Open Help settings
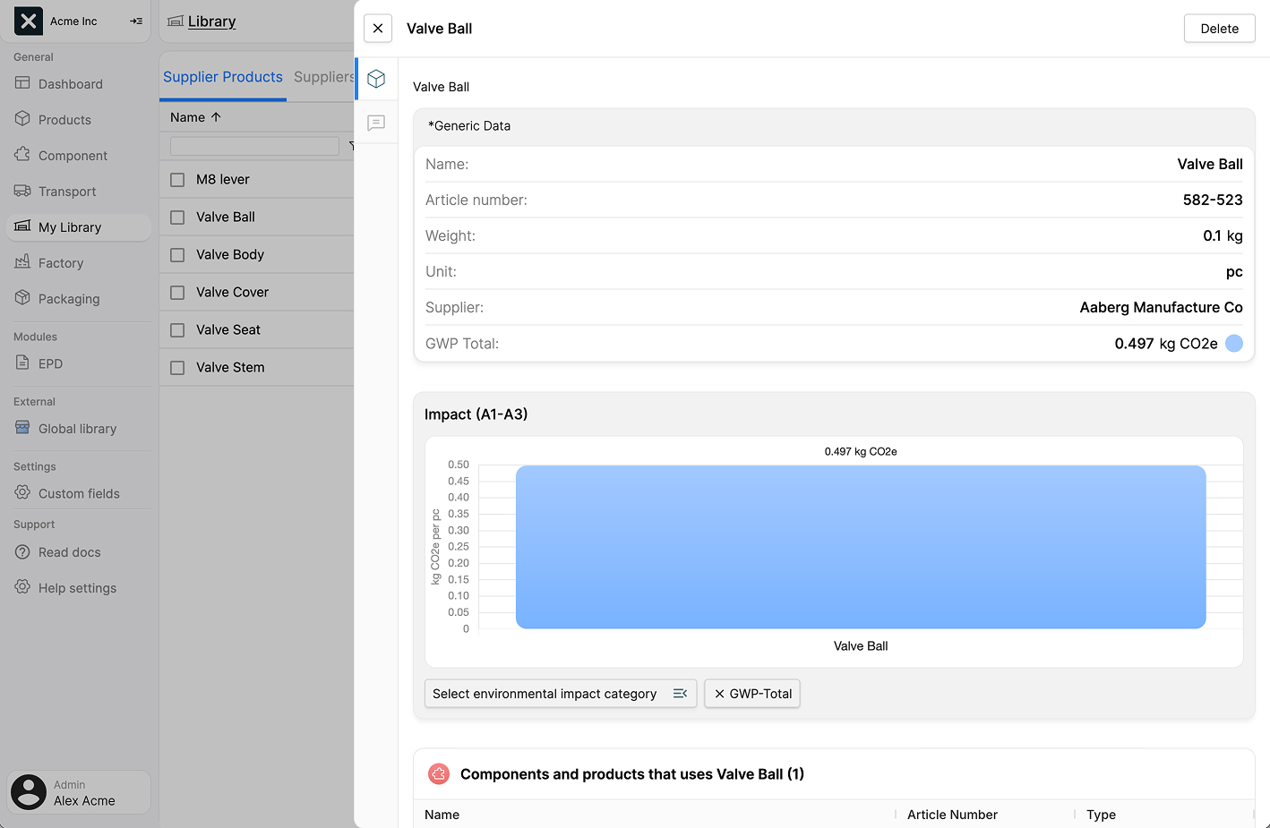This screenshot has width=1270, height=828. pos(79,588)
